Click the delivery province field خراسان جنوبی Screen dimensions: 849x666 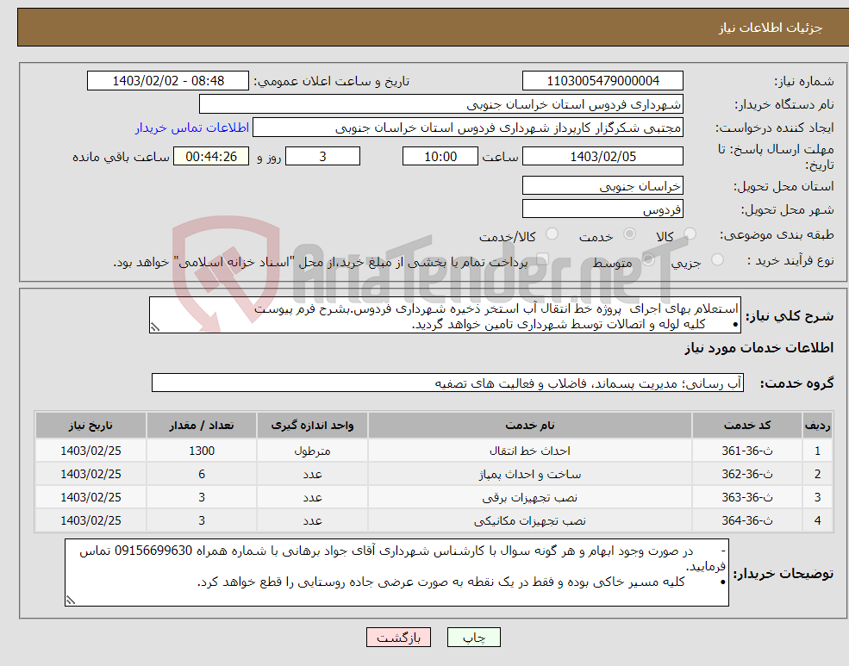[602, 185]
